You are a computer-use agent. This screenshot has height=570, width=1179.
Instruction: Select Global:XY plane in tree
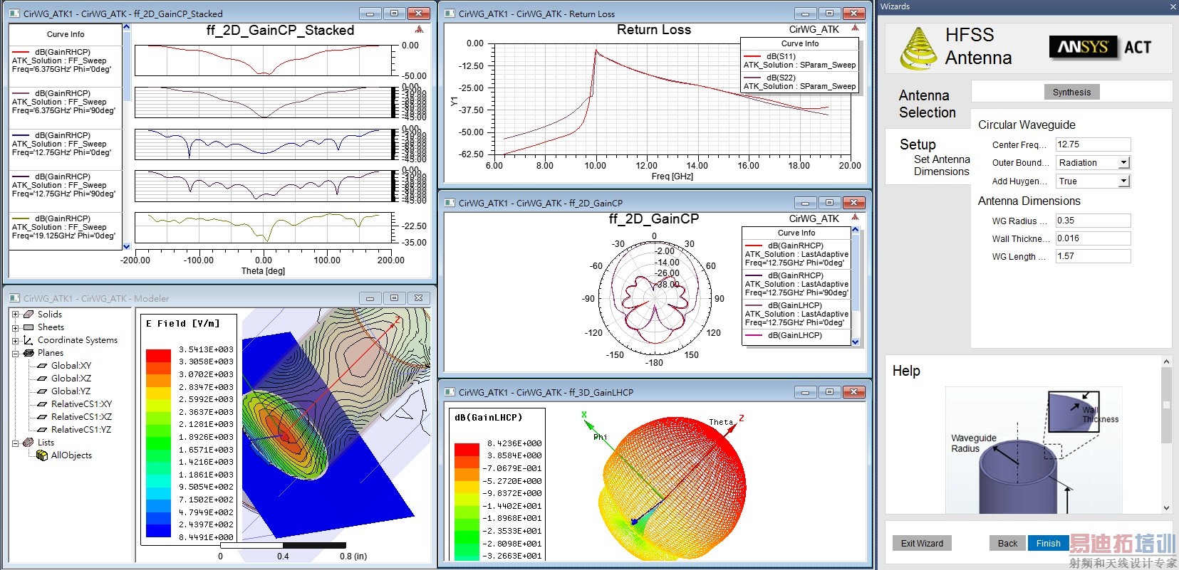click(x=71, y=366)
